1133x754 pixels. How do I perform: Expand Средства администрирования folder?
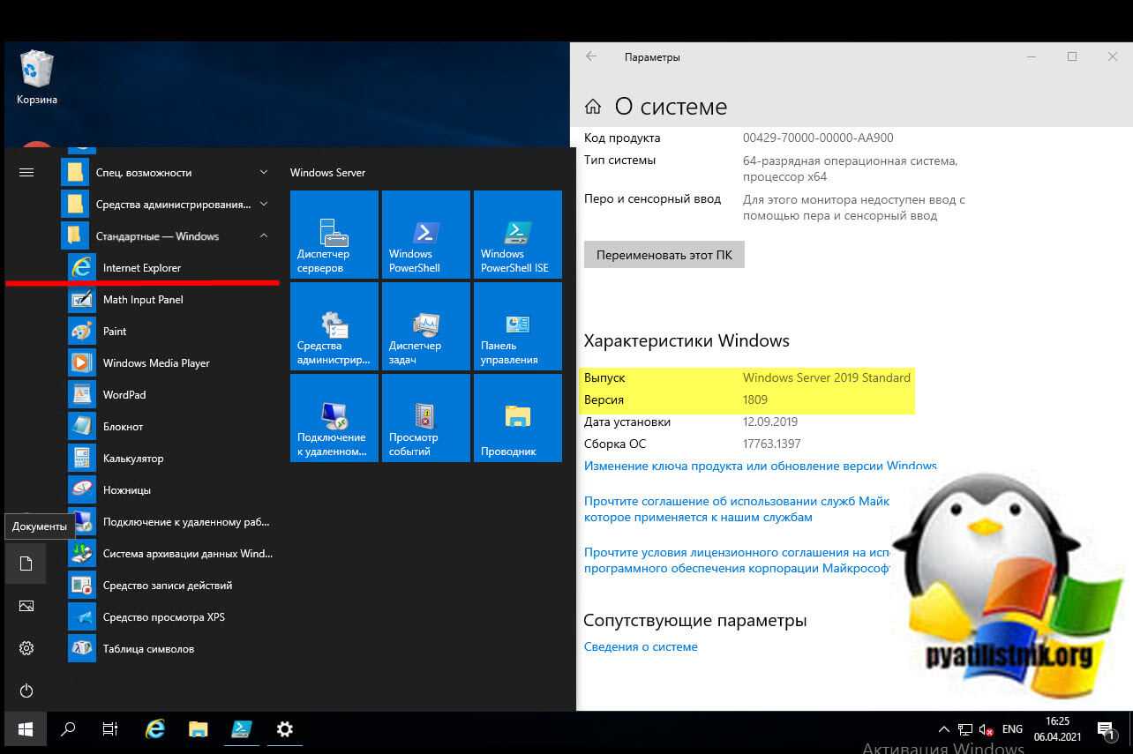[170, 204]
